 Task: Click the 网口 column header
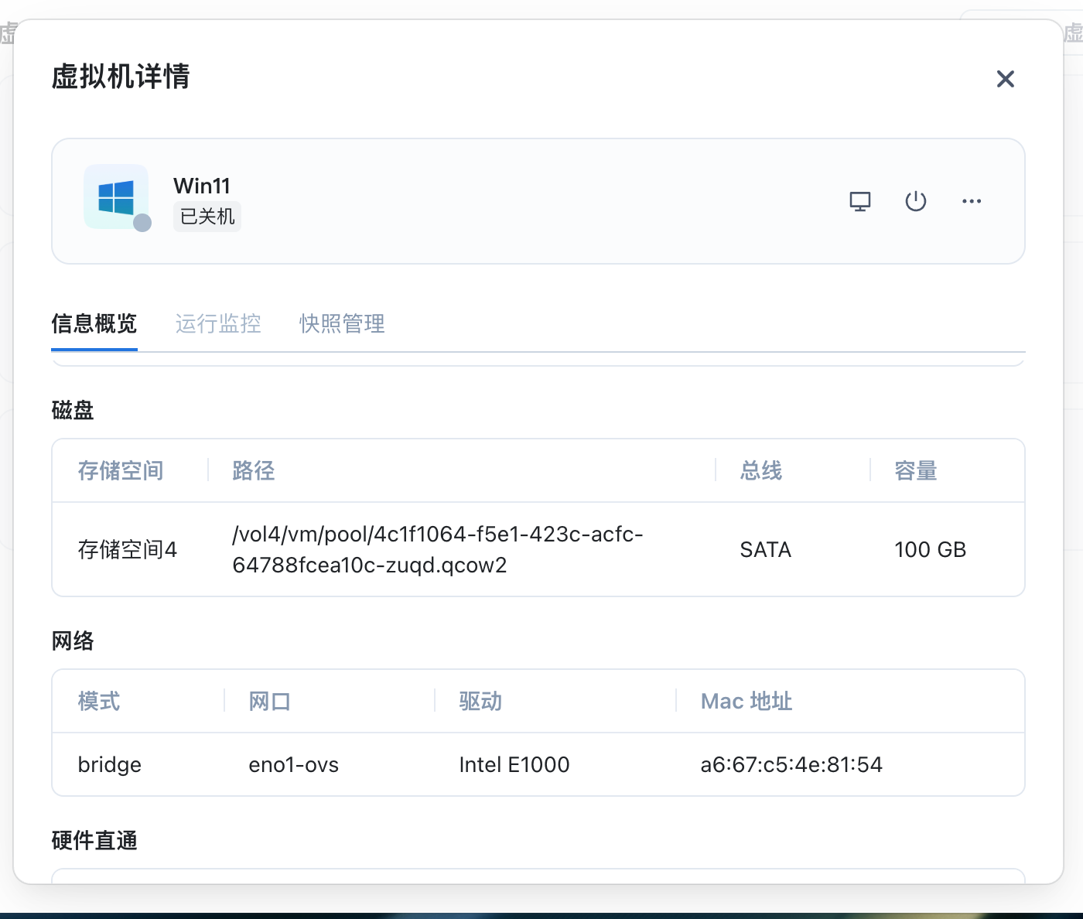coord(269,701)
